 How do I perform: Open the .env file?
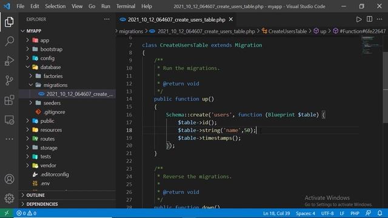67,183
